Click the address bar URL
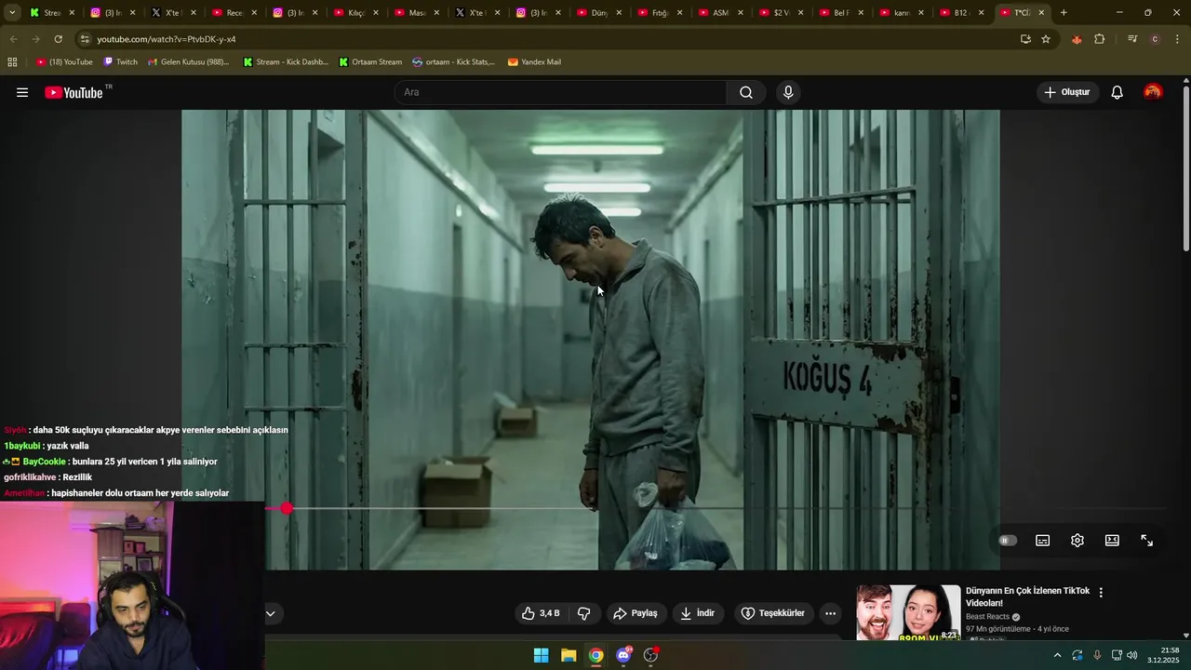 (167, 39)
